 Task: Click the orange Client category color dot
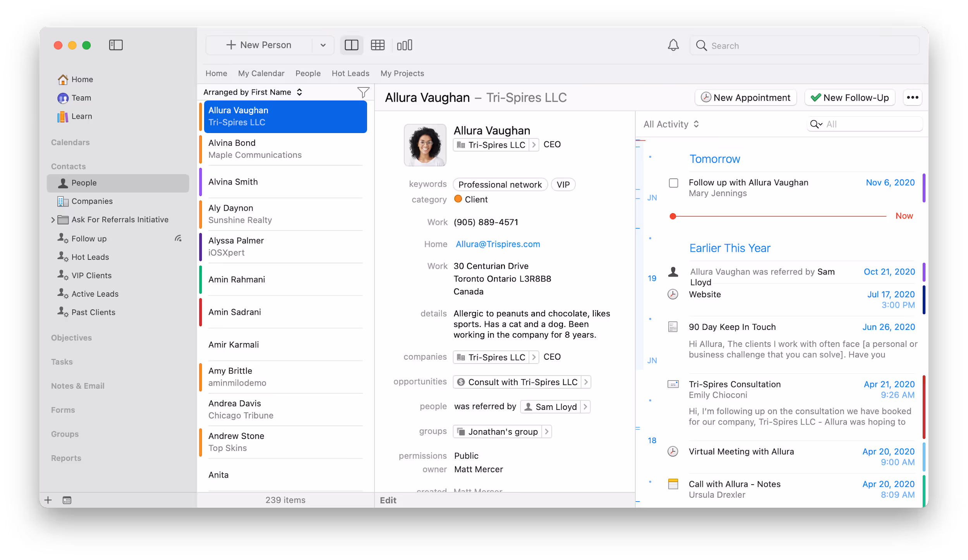[458, 199]
